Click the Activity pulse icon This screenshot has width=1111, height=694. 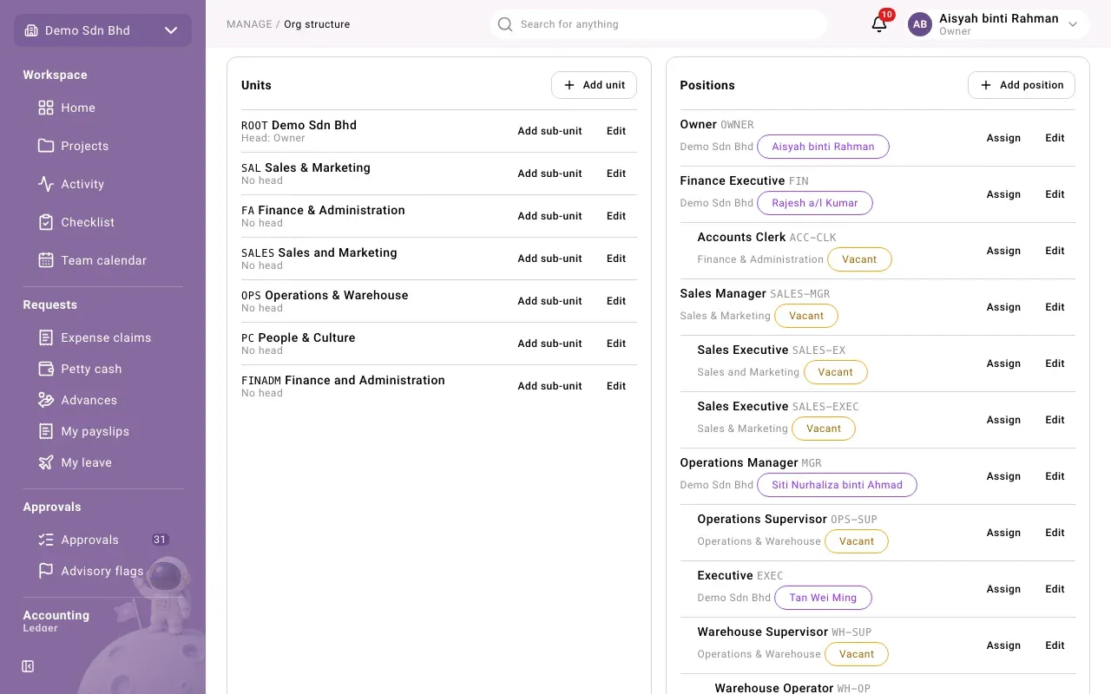[x=46, y=184]
